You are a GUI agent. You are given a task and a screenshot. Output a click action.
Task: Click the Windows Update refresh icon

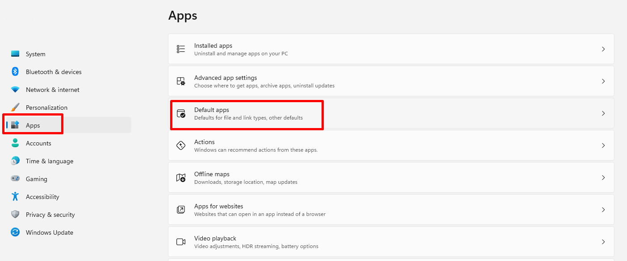15,232
